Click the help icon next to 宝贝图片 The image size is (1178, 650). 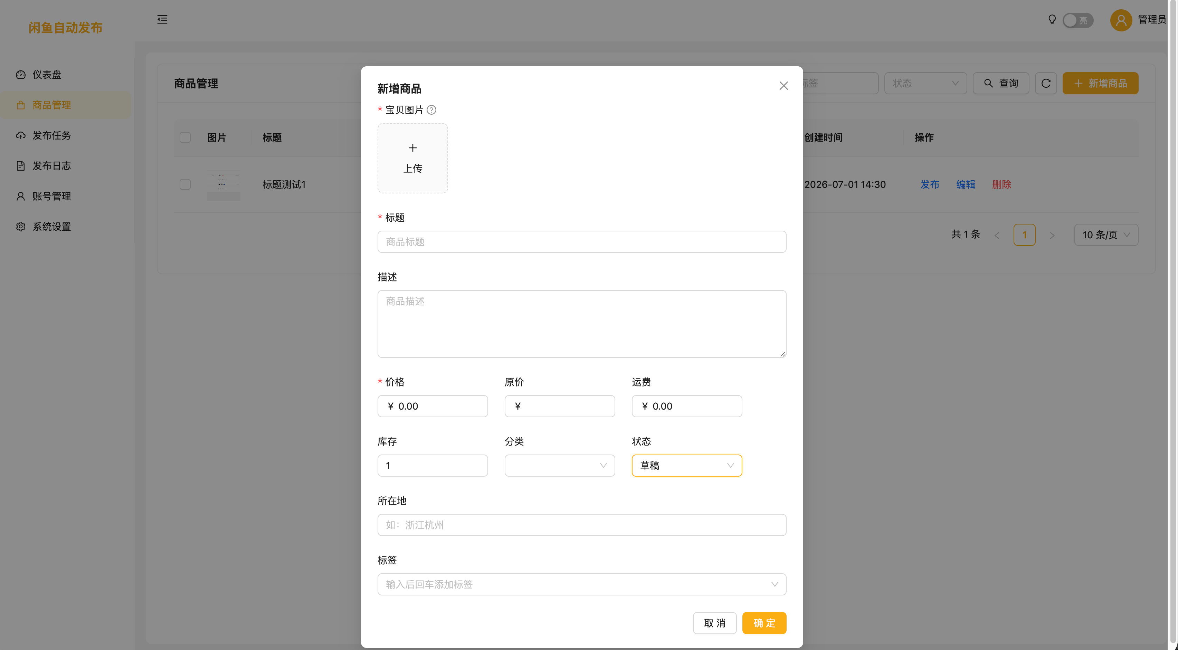click(x=431, y=110)
